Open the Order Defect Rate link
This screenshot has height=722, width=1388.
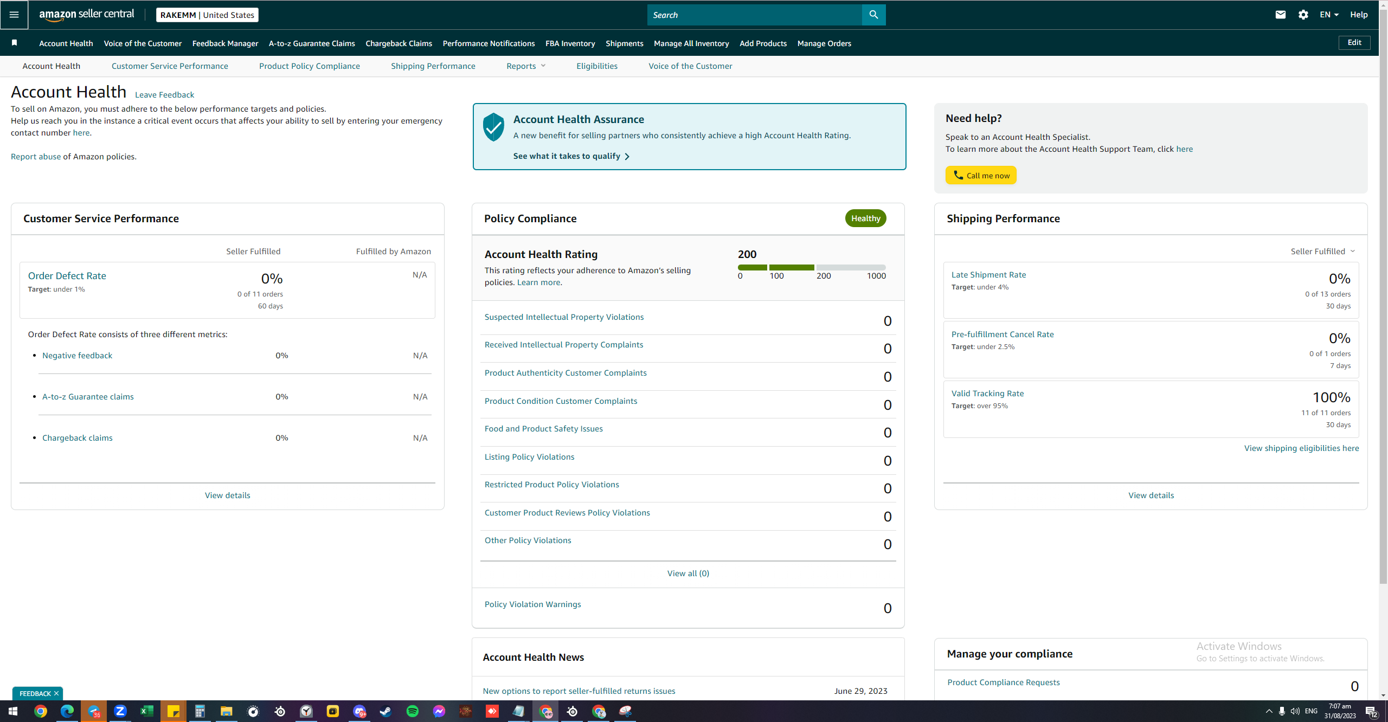[67, 276]
